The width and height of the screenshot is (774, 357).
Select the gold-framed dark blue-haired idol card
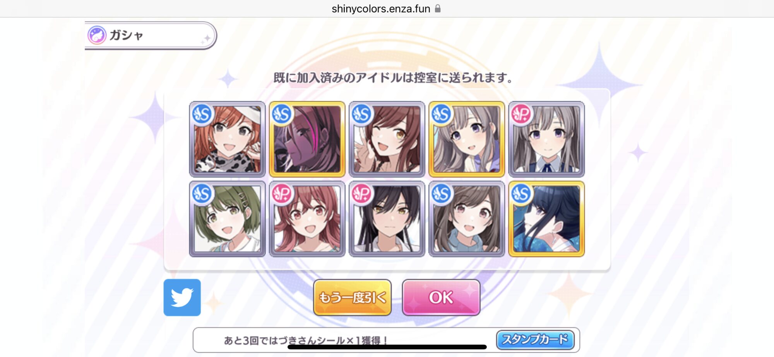click(x=546, y=219)
